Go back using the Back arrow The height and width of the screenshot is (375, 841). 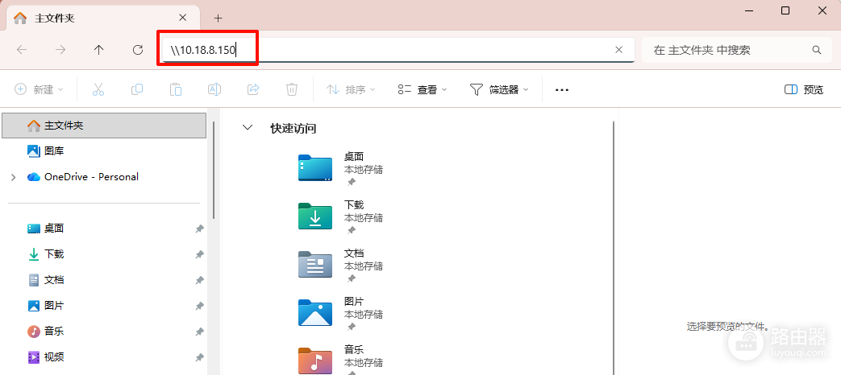pyautogui.click(x=22, y=50)
